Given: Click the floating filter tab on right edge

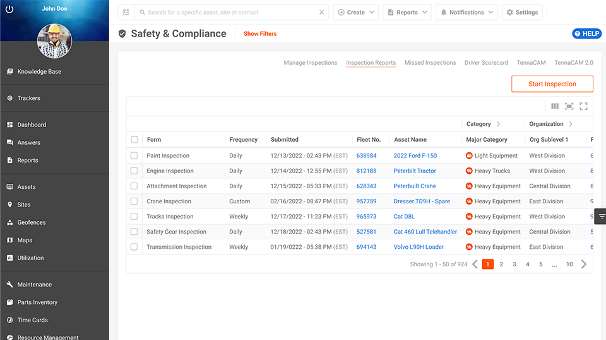Looking at the screenshot, I should pyautogui.click(x=601, y=216).
